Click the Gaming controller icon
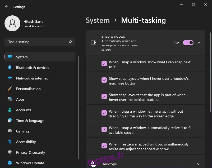The width and height of the screenshot is (212, 168). pyautogui.click(x=10, y=131)
